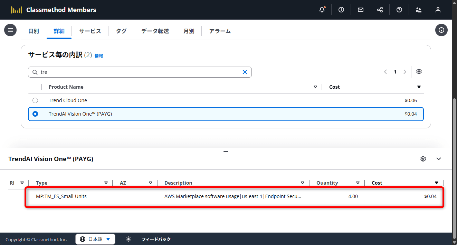Sort by Type column arrow
Image resolution: width=457 pixels, height=245 pixels.
[x=106, y=183]
